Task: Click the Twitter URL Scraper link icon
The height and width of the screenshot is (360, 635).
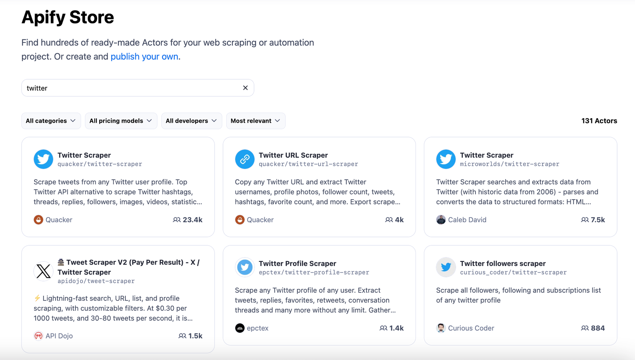Action: click(x=244, y=159)
